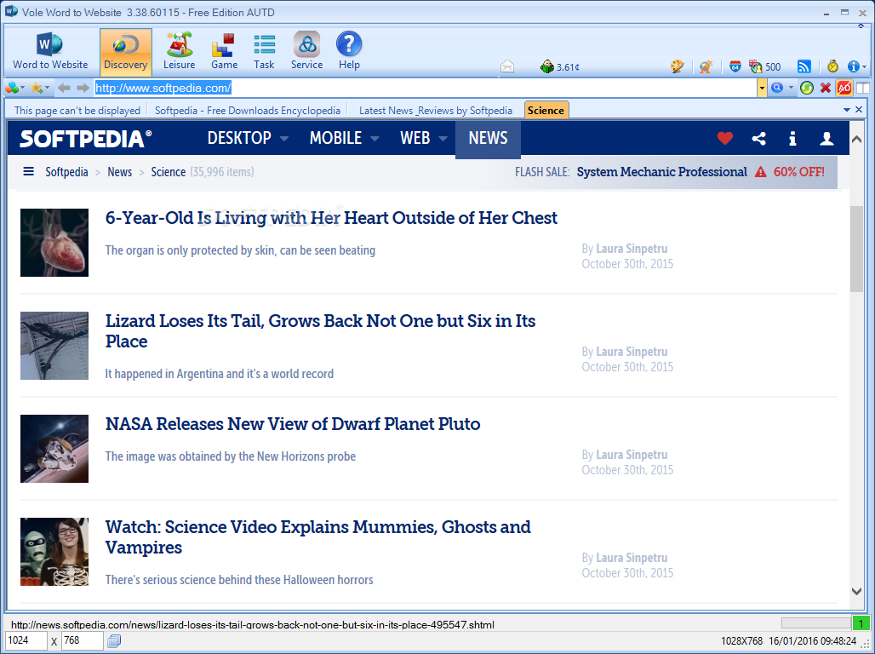This screenshot has width=875, height=654.
Task: Open the Service icon
Action: [x=307, y=51]
